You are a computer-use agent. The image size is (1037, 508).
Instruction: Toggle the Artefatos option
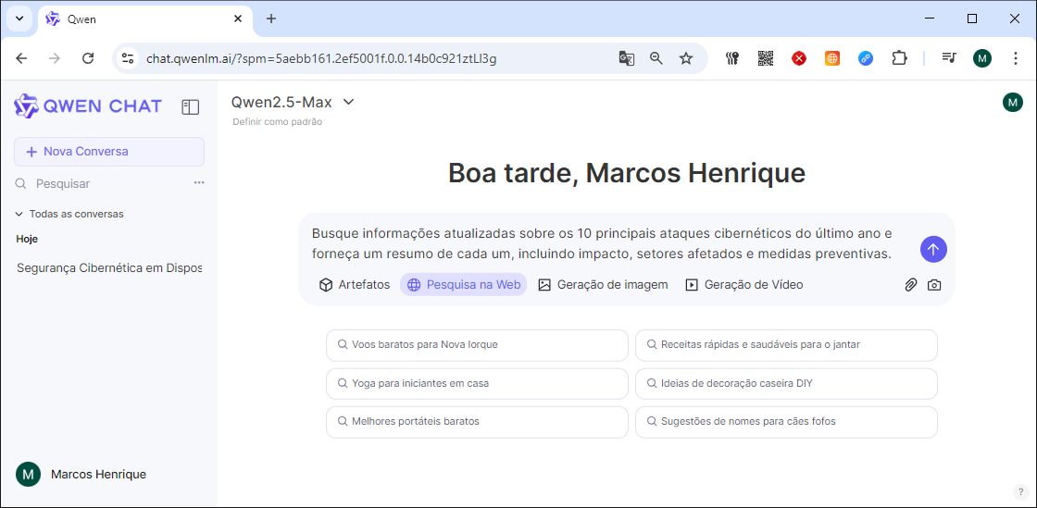pos(355,285)
